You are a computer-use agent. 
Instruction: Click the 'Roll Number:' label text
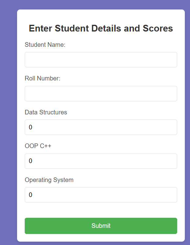click(42, 78)
